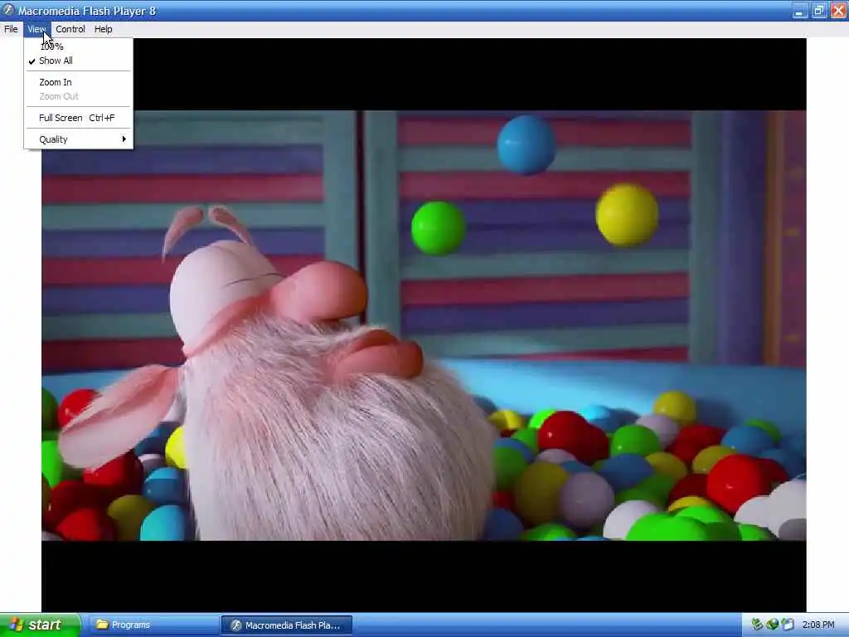Click the first system tray icon
849x637 pixels.
click(x=757, y=625)
